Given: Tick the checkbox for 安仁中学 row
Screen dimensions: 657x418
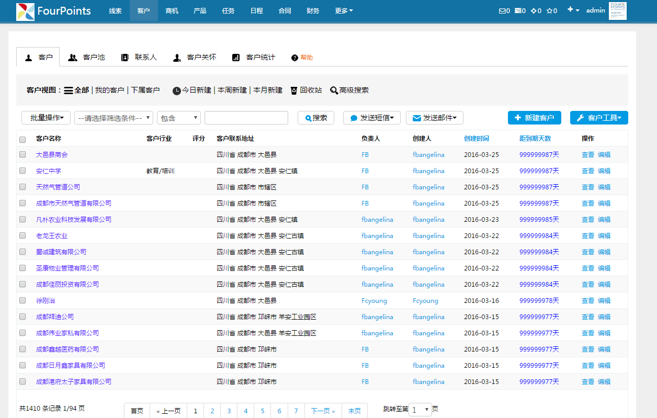Looking at the screenshot, I should point(22,171).
